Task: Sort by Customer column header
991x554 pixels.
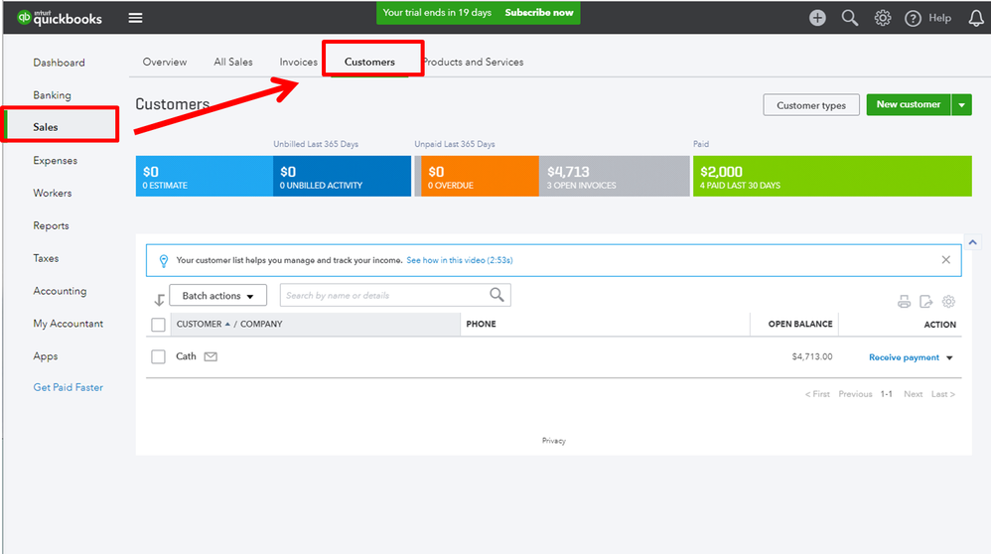Action: pyautogui.click(x=199, y=324)
